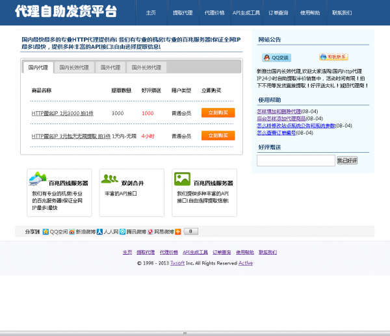Switch to the 国内长效代理 tab
Screen dimensions: 390x336
74,67
